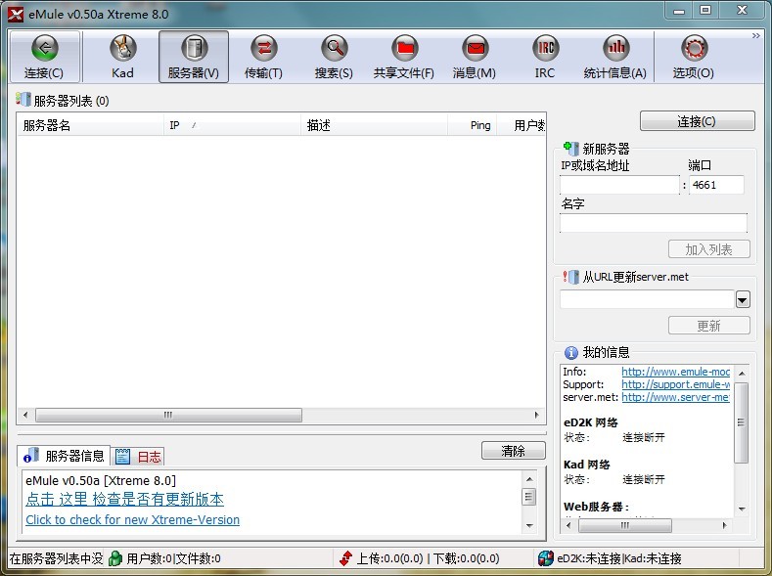Select the Servers toolbar button
This screenshot has width=772, height=576.
click(x=194, y=57)
